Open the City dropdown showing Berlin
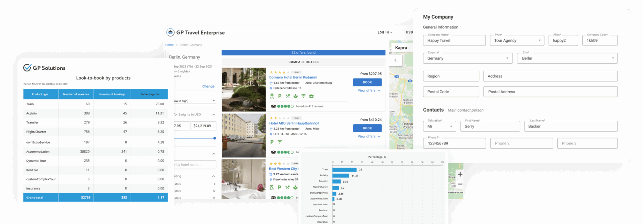Viewport: 643px width, 224px height. (x=567, y=58)
